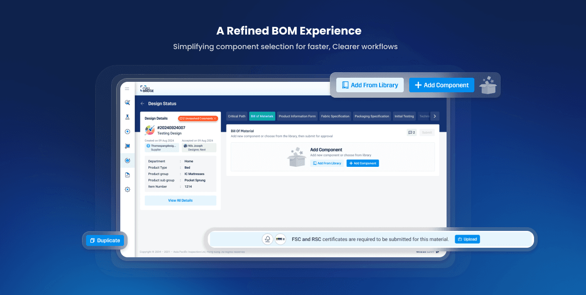The image size is (586, 295).
Task: Click the Bill Of Material heading
Action: (242, 131)
